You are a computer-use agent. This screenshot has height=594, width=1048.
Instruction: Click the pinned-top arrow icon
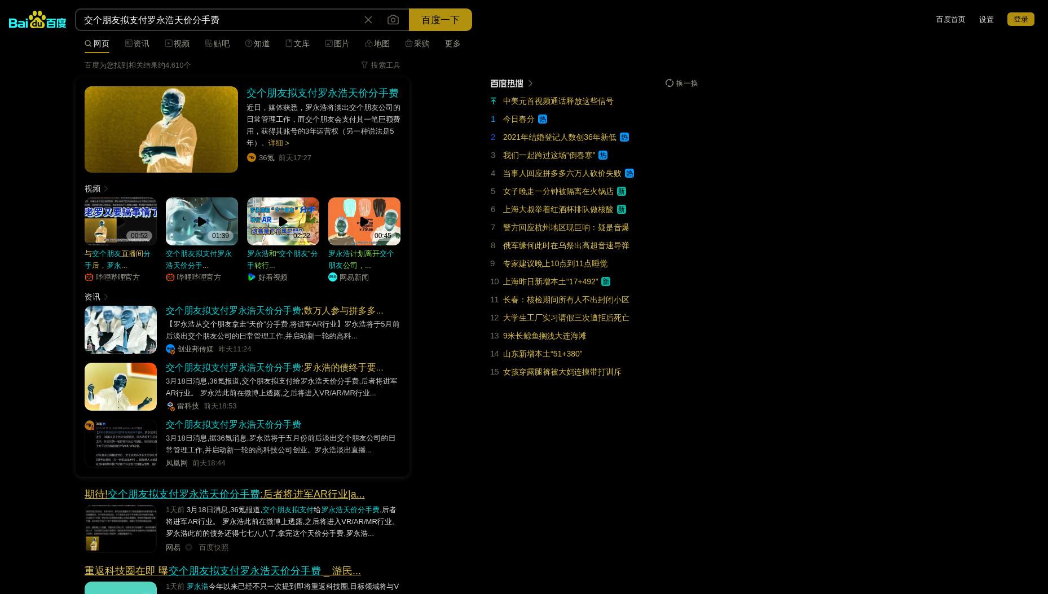point(494,101)
